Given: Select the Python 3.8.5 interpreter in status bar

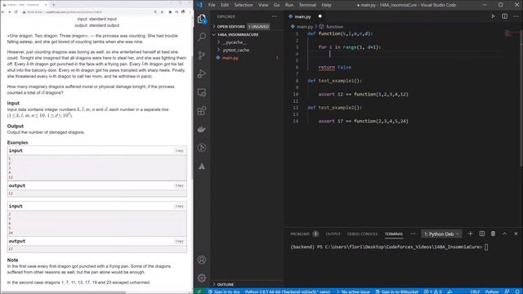Looking at the screenshot, I should point(288,292).
